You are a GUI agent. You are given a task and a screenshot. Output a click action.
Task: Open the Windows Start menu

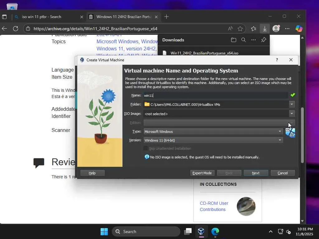click(104, 232)
